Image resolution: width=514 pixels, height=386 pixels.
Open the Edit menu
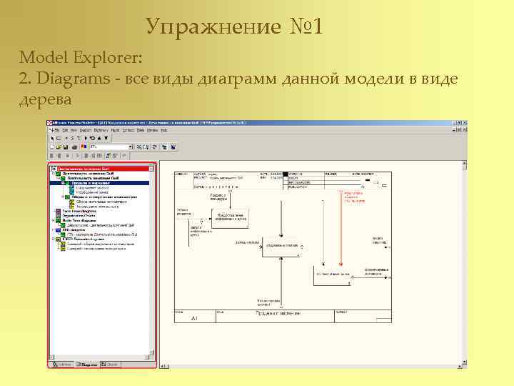tap(65, 130)
